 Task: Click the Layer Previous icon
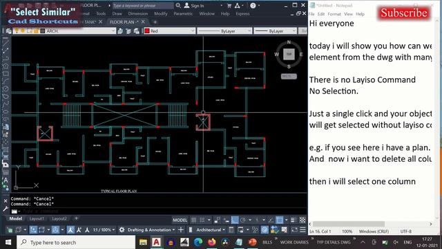point(128,31)
